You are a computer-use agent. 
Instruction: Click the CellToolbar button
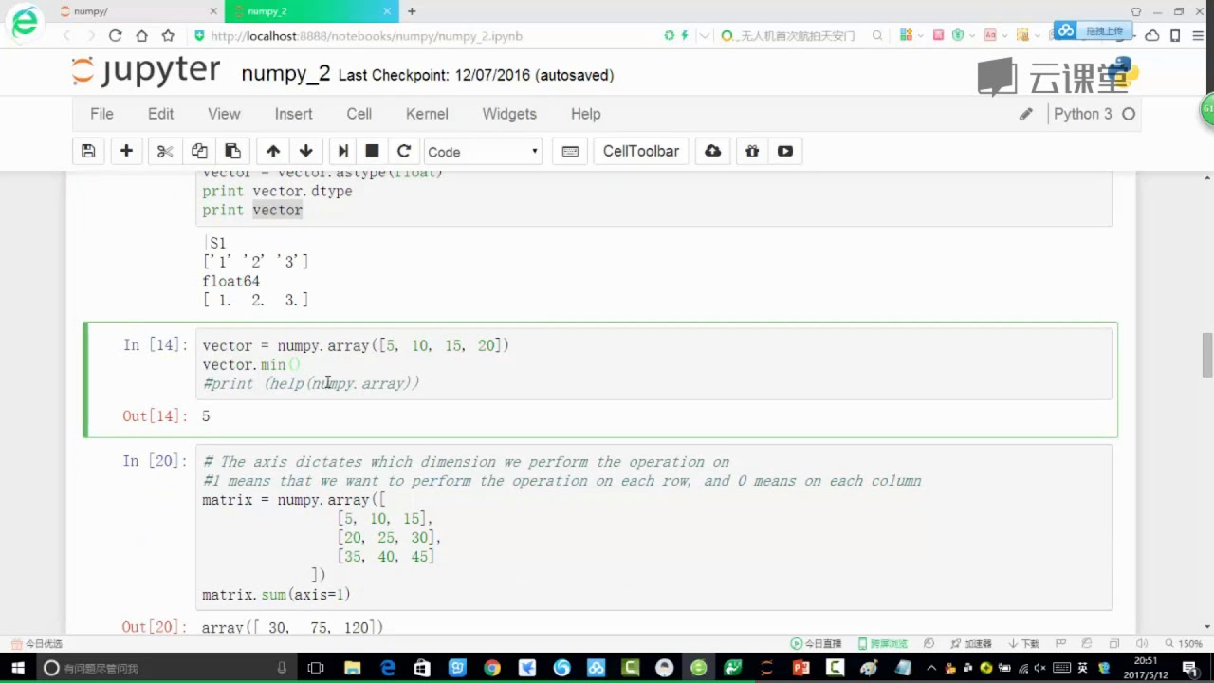(x=641, y=151)
